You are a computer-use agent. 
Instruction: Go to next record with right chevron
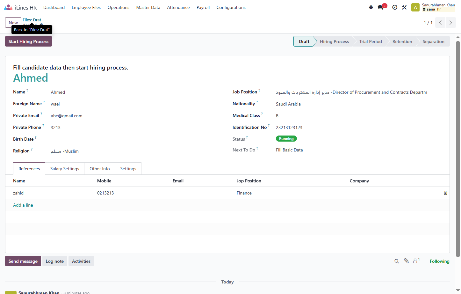click(450, 23)
